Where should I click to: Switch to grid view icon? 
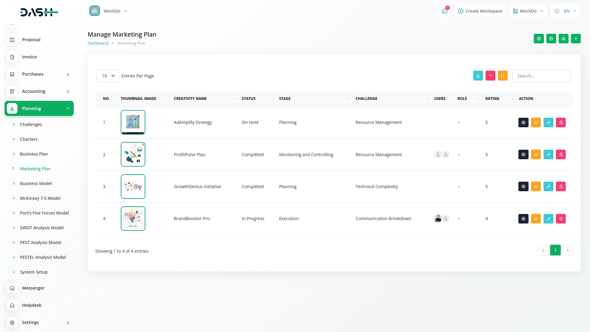(539, 39)
